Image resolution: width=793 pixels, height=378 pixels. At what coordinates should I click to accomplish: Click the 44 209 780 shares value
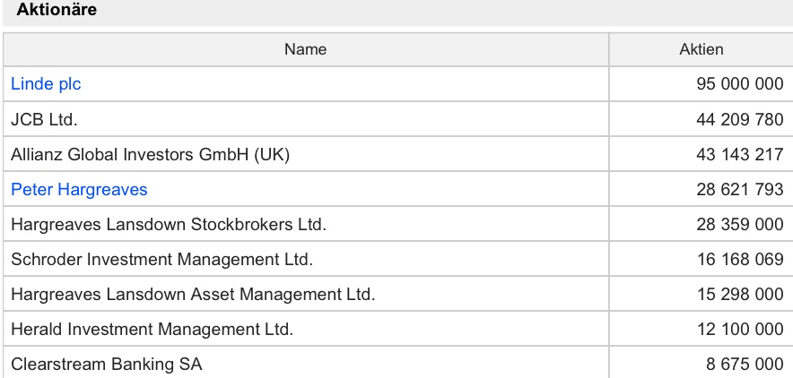coord(739,119)
